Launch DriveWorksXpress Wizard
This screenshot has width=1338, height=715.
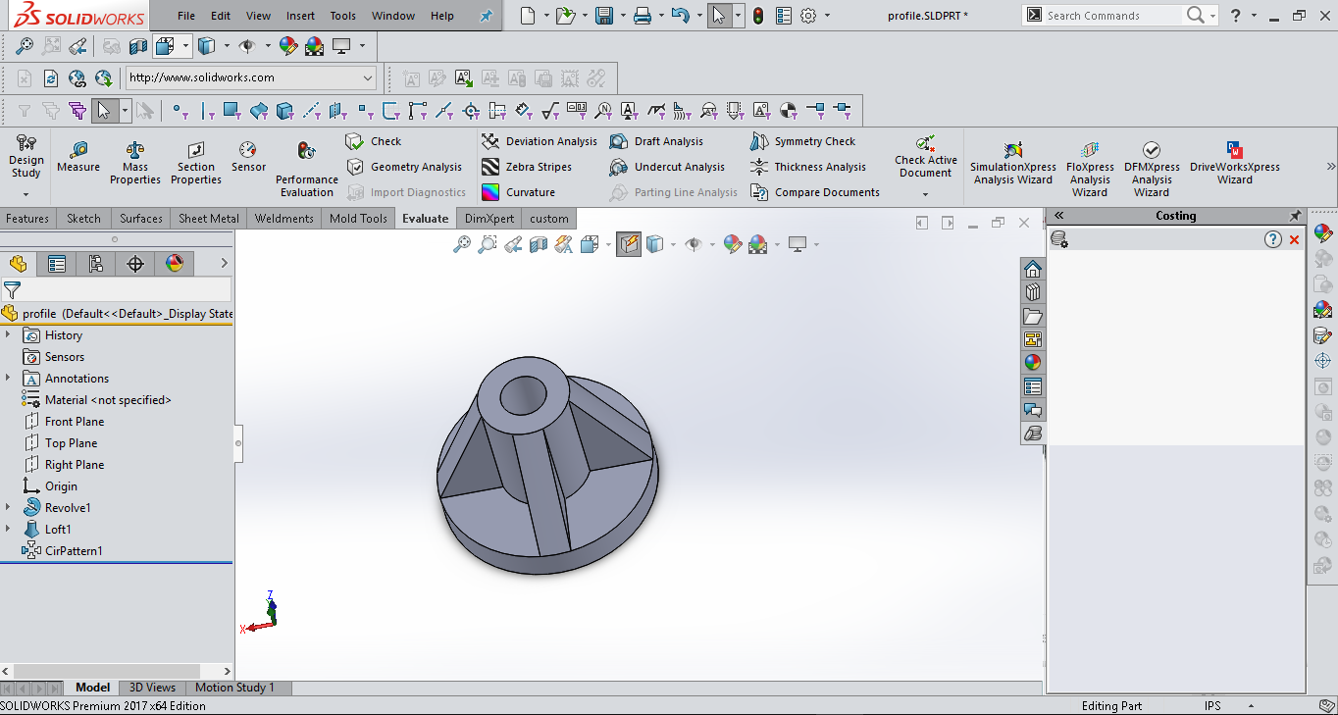point(1235,163)
